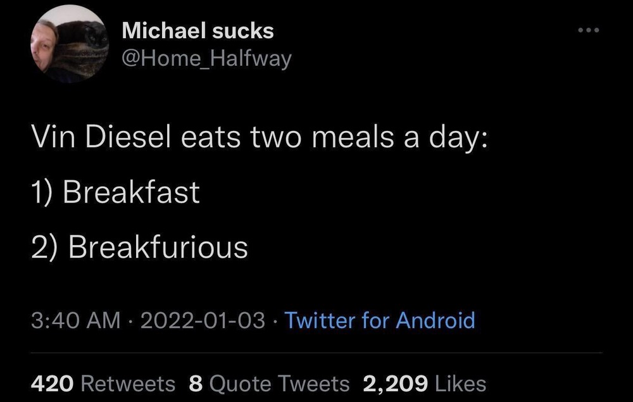Image resolution: width=633 pixels, height=402 pixels.
Task: Click the word 'Likes' in the stats
Action: point(461,384)
